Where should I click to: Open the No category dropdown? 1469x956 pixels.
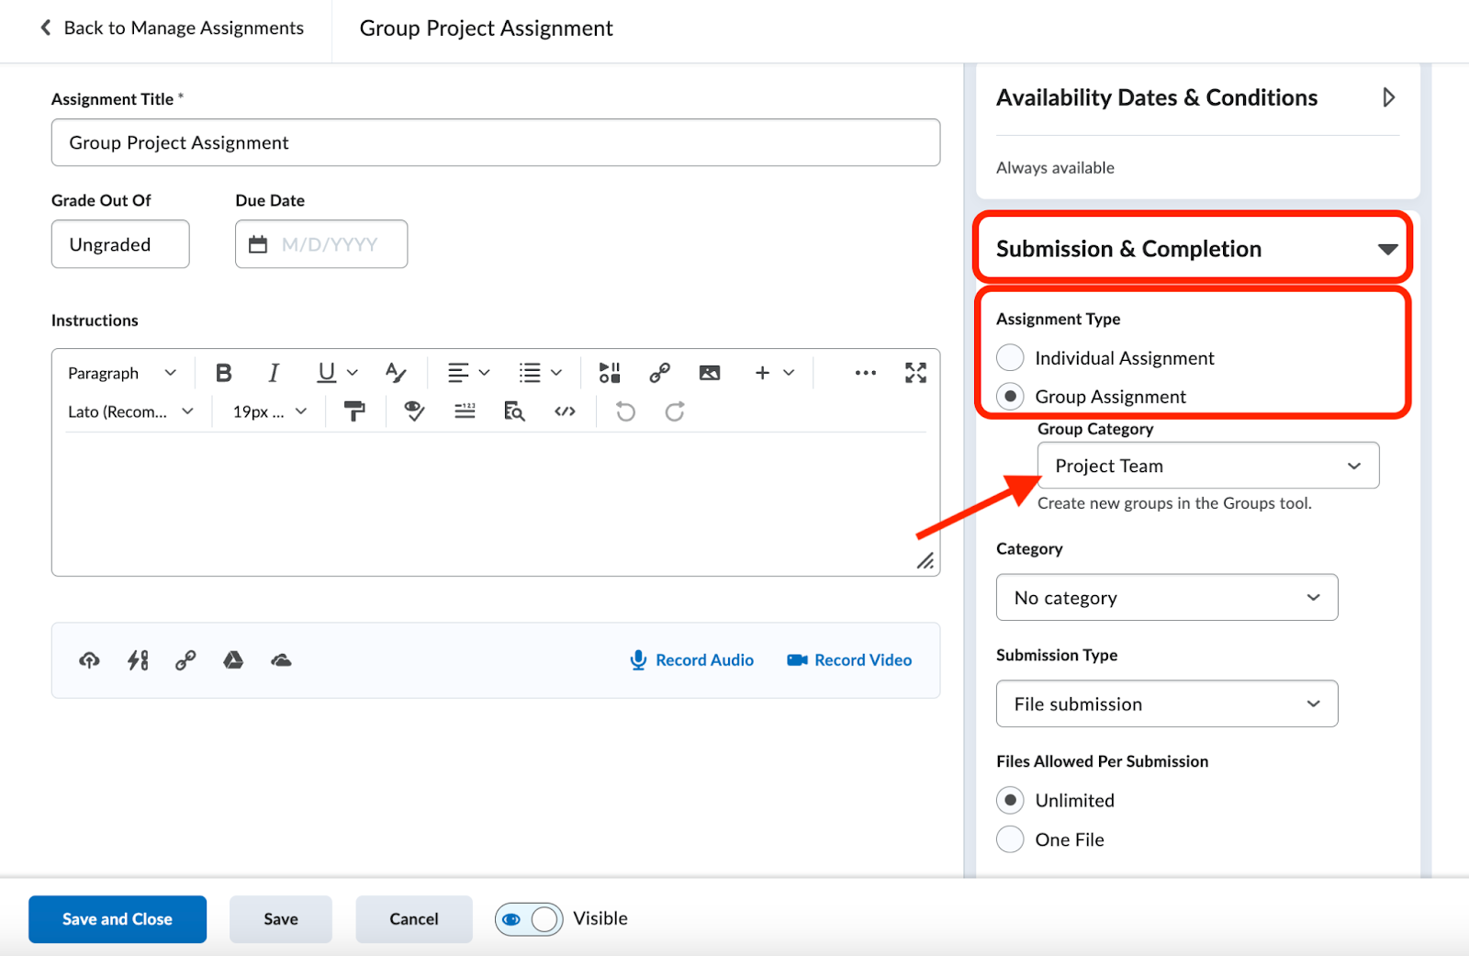(x=1167, y=598)
